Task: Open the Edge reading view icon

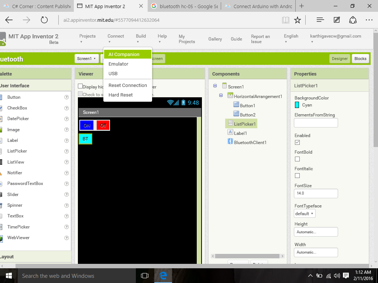Action: (286, 20)
